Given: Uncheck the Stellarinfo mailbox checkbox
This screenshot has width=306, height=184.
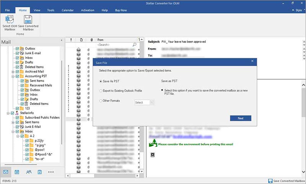Looking at the screenshot, I should [x=12, y=113].
